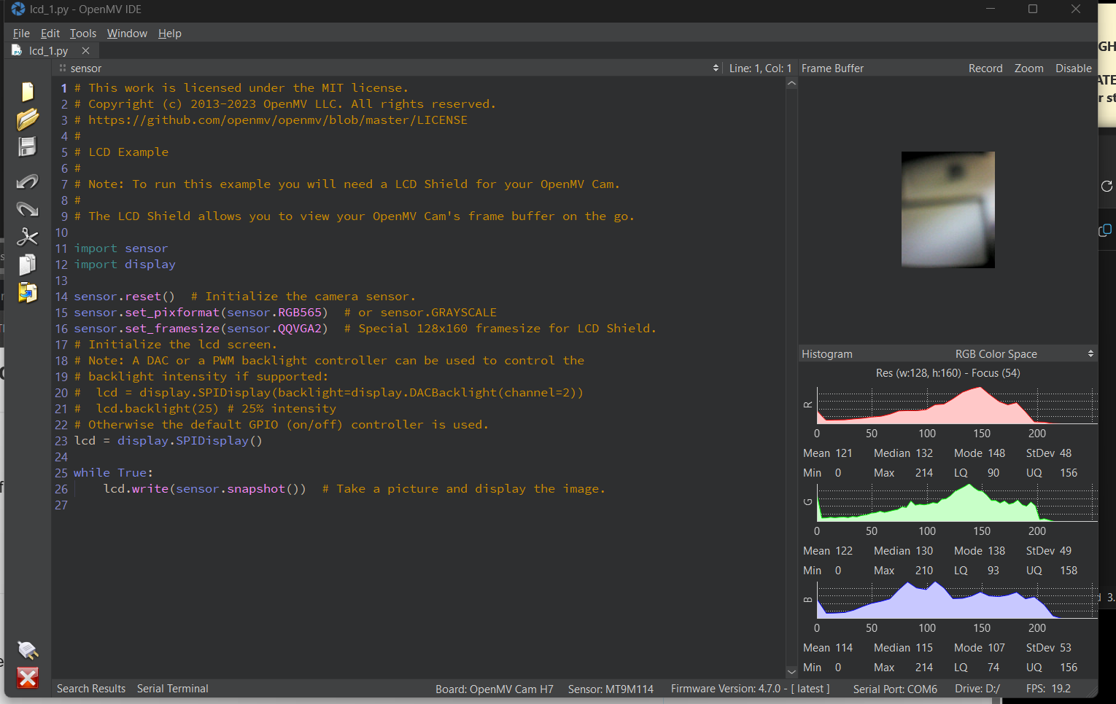
Task: Click the Paste clipboard icon
Action: [x=28, y=292]
